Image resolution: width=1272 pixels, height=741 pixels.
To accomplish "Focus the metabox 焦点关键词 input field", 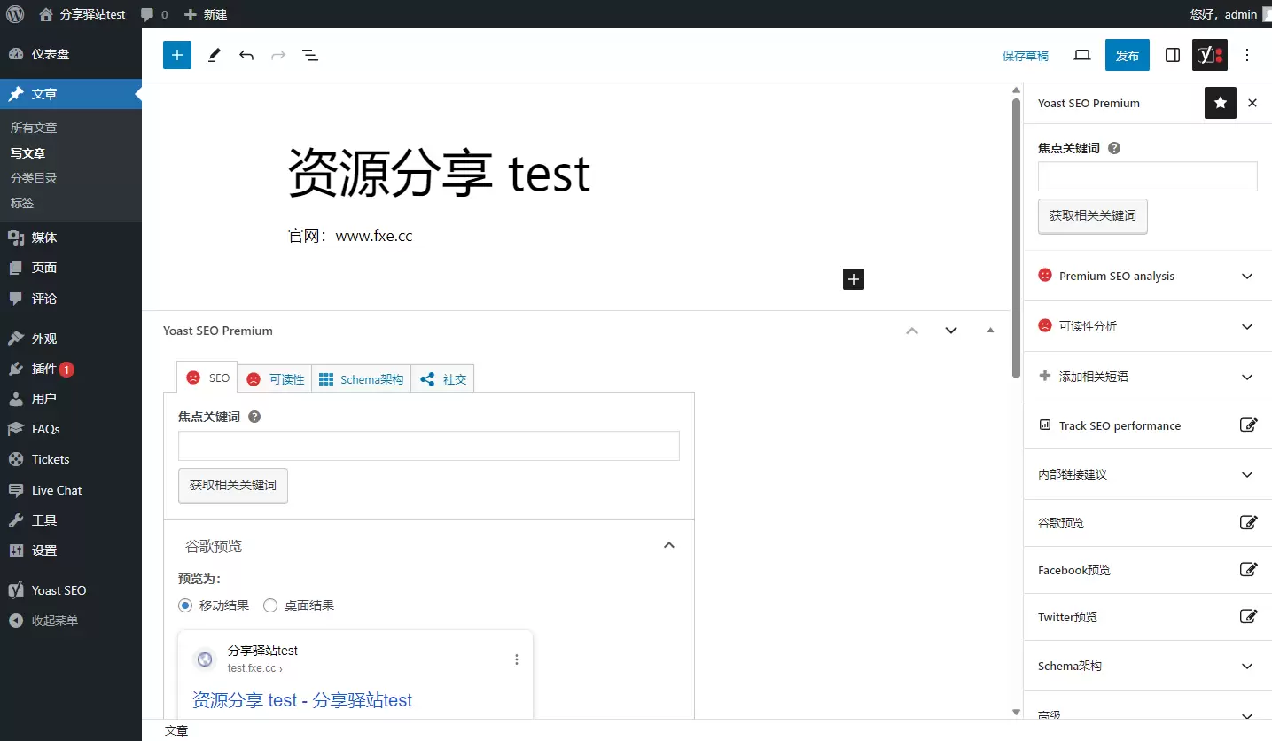I will point(429,446).
